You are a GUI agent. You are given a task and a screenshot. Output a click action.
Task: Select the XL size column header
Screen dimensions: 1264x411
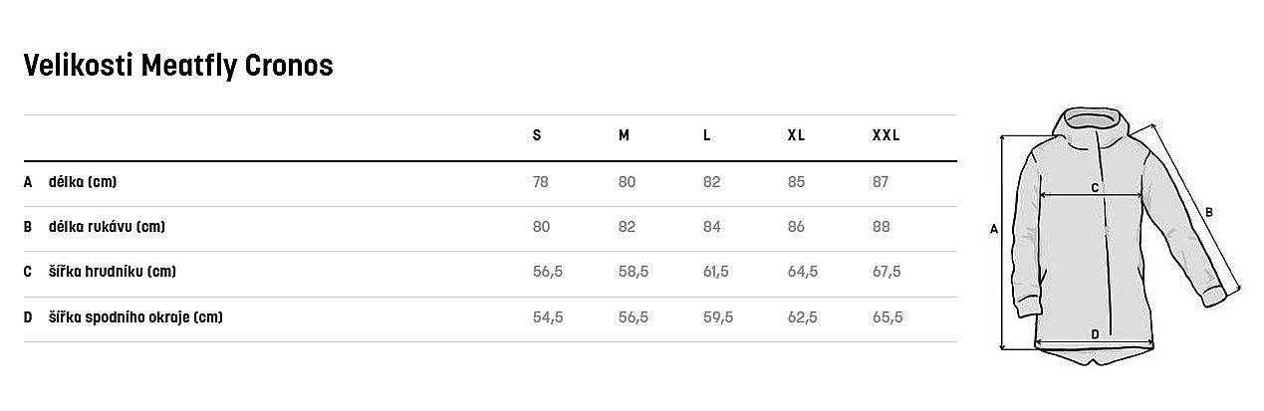(x=796, y=135)
